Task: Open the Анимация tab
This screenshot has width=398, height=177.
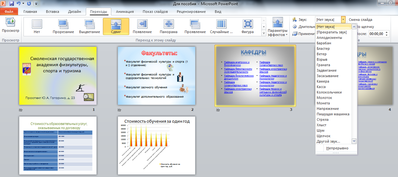Action: (x=125, y=12)
